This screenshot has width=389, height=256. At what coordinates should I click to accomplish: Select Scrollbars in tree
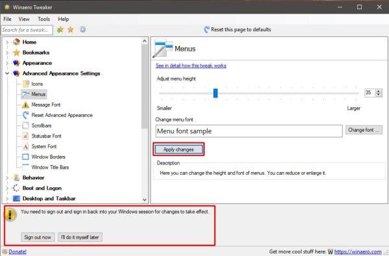tap(41, 125)
